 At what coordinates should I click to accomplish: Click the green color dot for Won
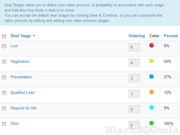(151, 123)
